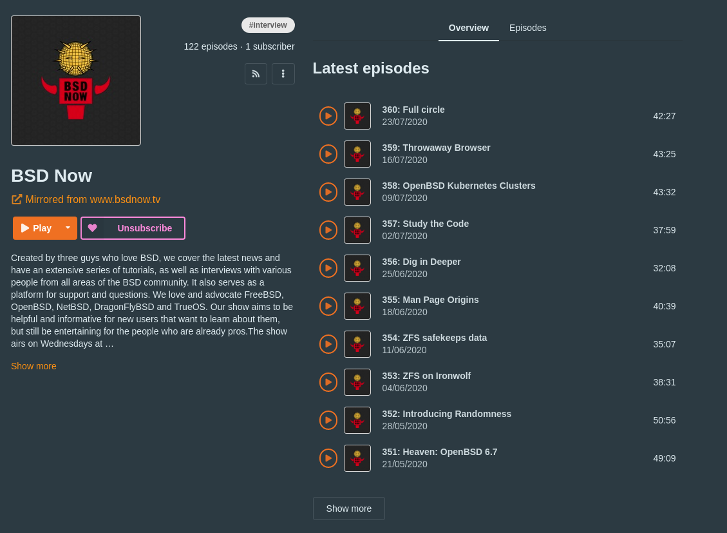Open cover thumbnail of episode 359
This screenshot has width=727, height=533.
(357, 154)
